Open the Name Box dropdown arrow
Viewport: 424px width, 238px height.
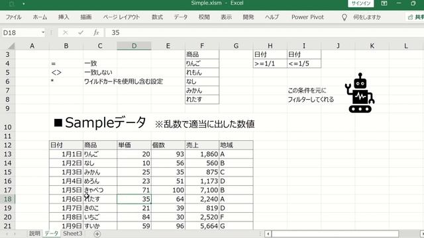click(43, 32)
